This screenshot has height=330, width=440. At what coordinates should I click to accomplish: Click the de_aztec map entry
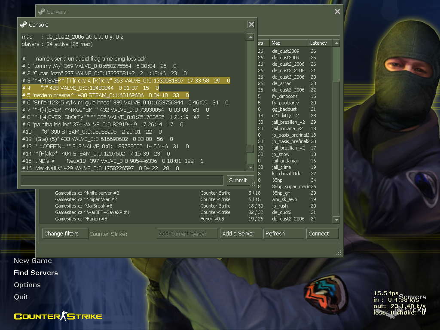281,83
